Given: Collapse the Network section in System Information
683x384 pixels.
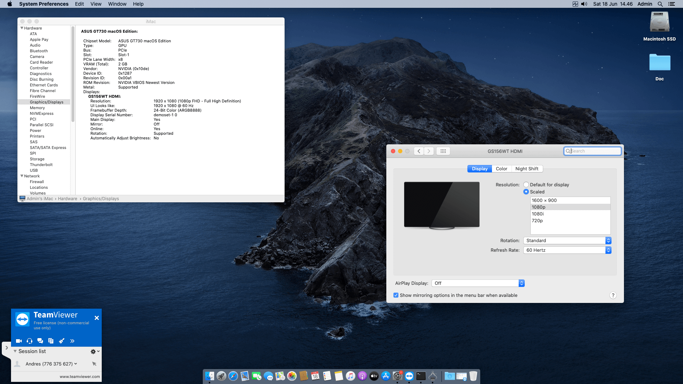Looking at the screenshot, I should click(22, 176).
